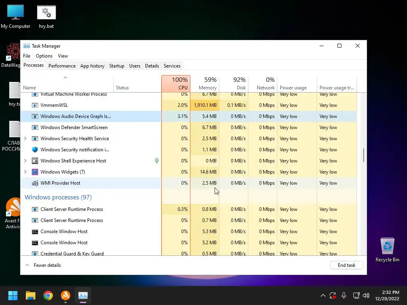Switch to the Details tab
Viewport: 407px width, 305px height.
152,66
